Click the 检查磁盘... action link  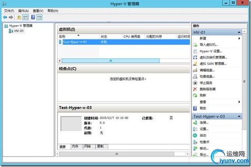click(x=207, y=77)
